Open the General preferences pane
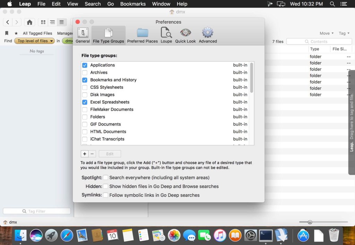 point(83,35)
